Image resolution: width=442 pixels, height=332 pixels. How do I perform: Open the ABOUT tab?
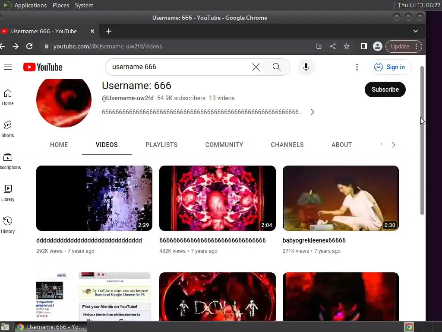[342, 145]
